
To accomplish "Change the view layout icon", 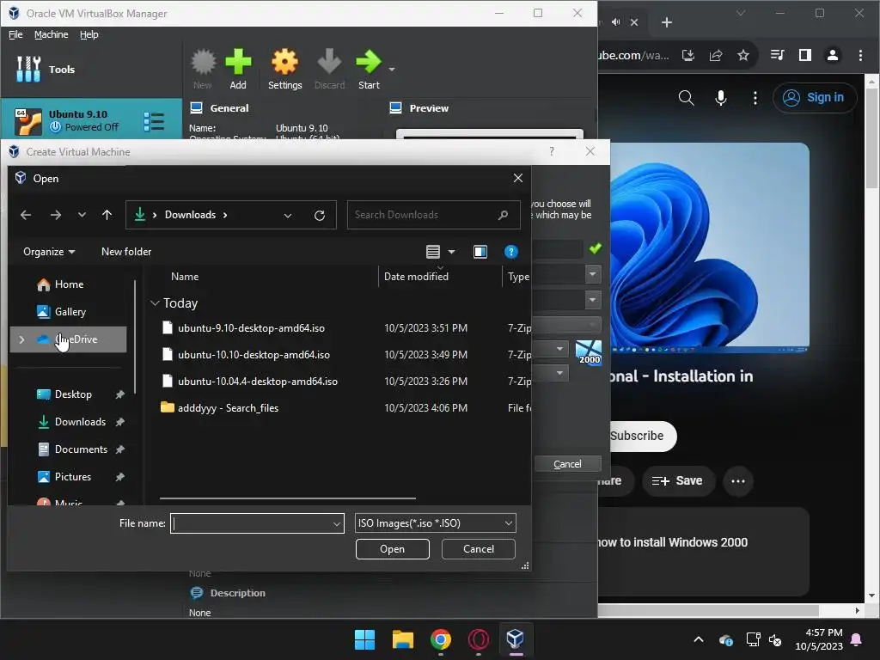I will pos(433,252).
